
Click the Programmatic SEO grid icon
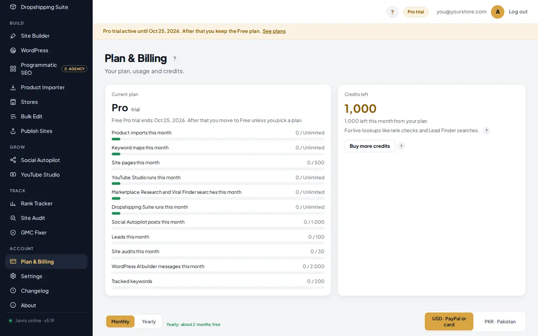click(x=13, y=69)
